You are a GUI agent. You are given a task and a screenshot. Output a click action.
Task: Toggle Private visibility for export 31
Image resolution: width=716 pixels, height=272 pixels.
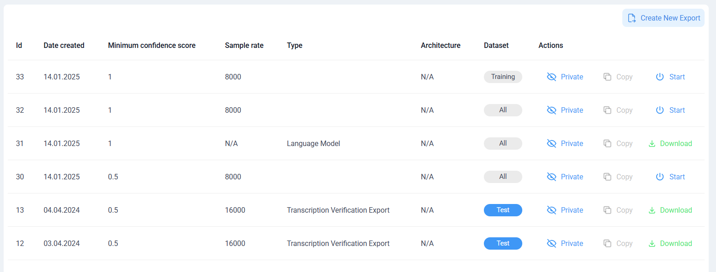coord(565,143)
